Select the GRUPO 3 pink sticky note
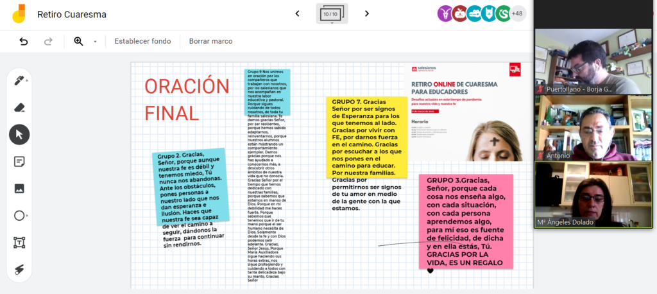 (466, 221)
